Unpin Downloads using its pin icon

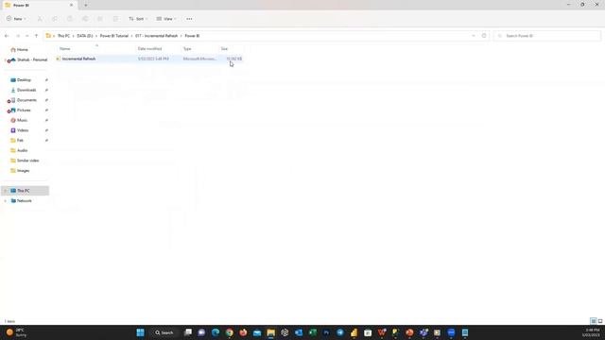pyautogui.click(x=46, y=91)
